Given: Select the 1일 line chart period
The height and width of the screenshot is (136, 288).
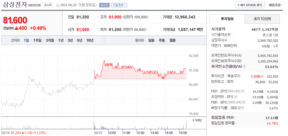Looking at the screenshot, I should click(26, 40).
